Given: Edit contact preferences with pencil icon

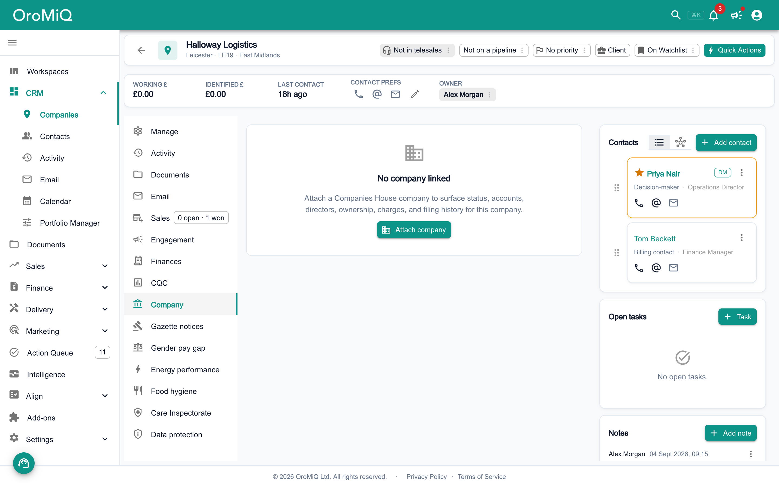Looking at the screenshot, I should pyautogui.click(x=415, y=94).
